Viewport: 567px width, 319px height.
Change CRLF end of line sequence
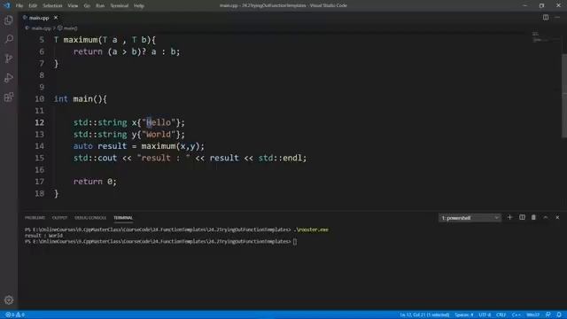pos(501,315)
